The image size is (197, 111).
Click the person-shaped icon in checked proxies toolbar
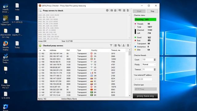(123, 45)
